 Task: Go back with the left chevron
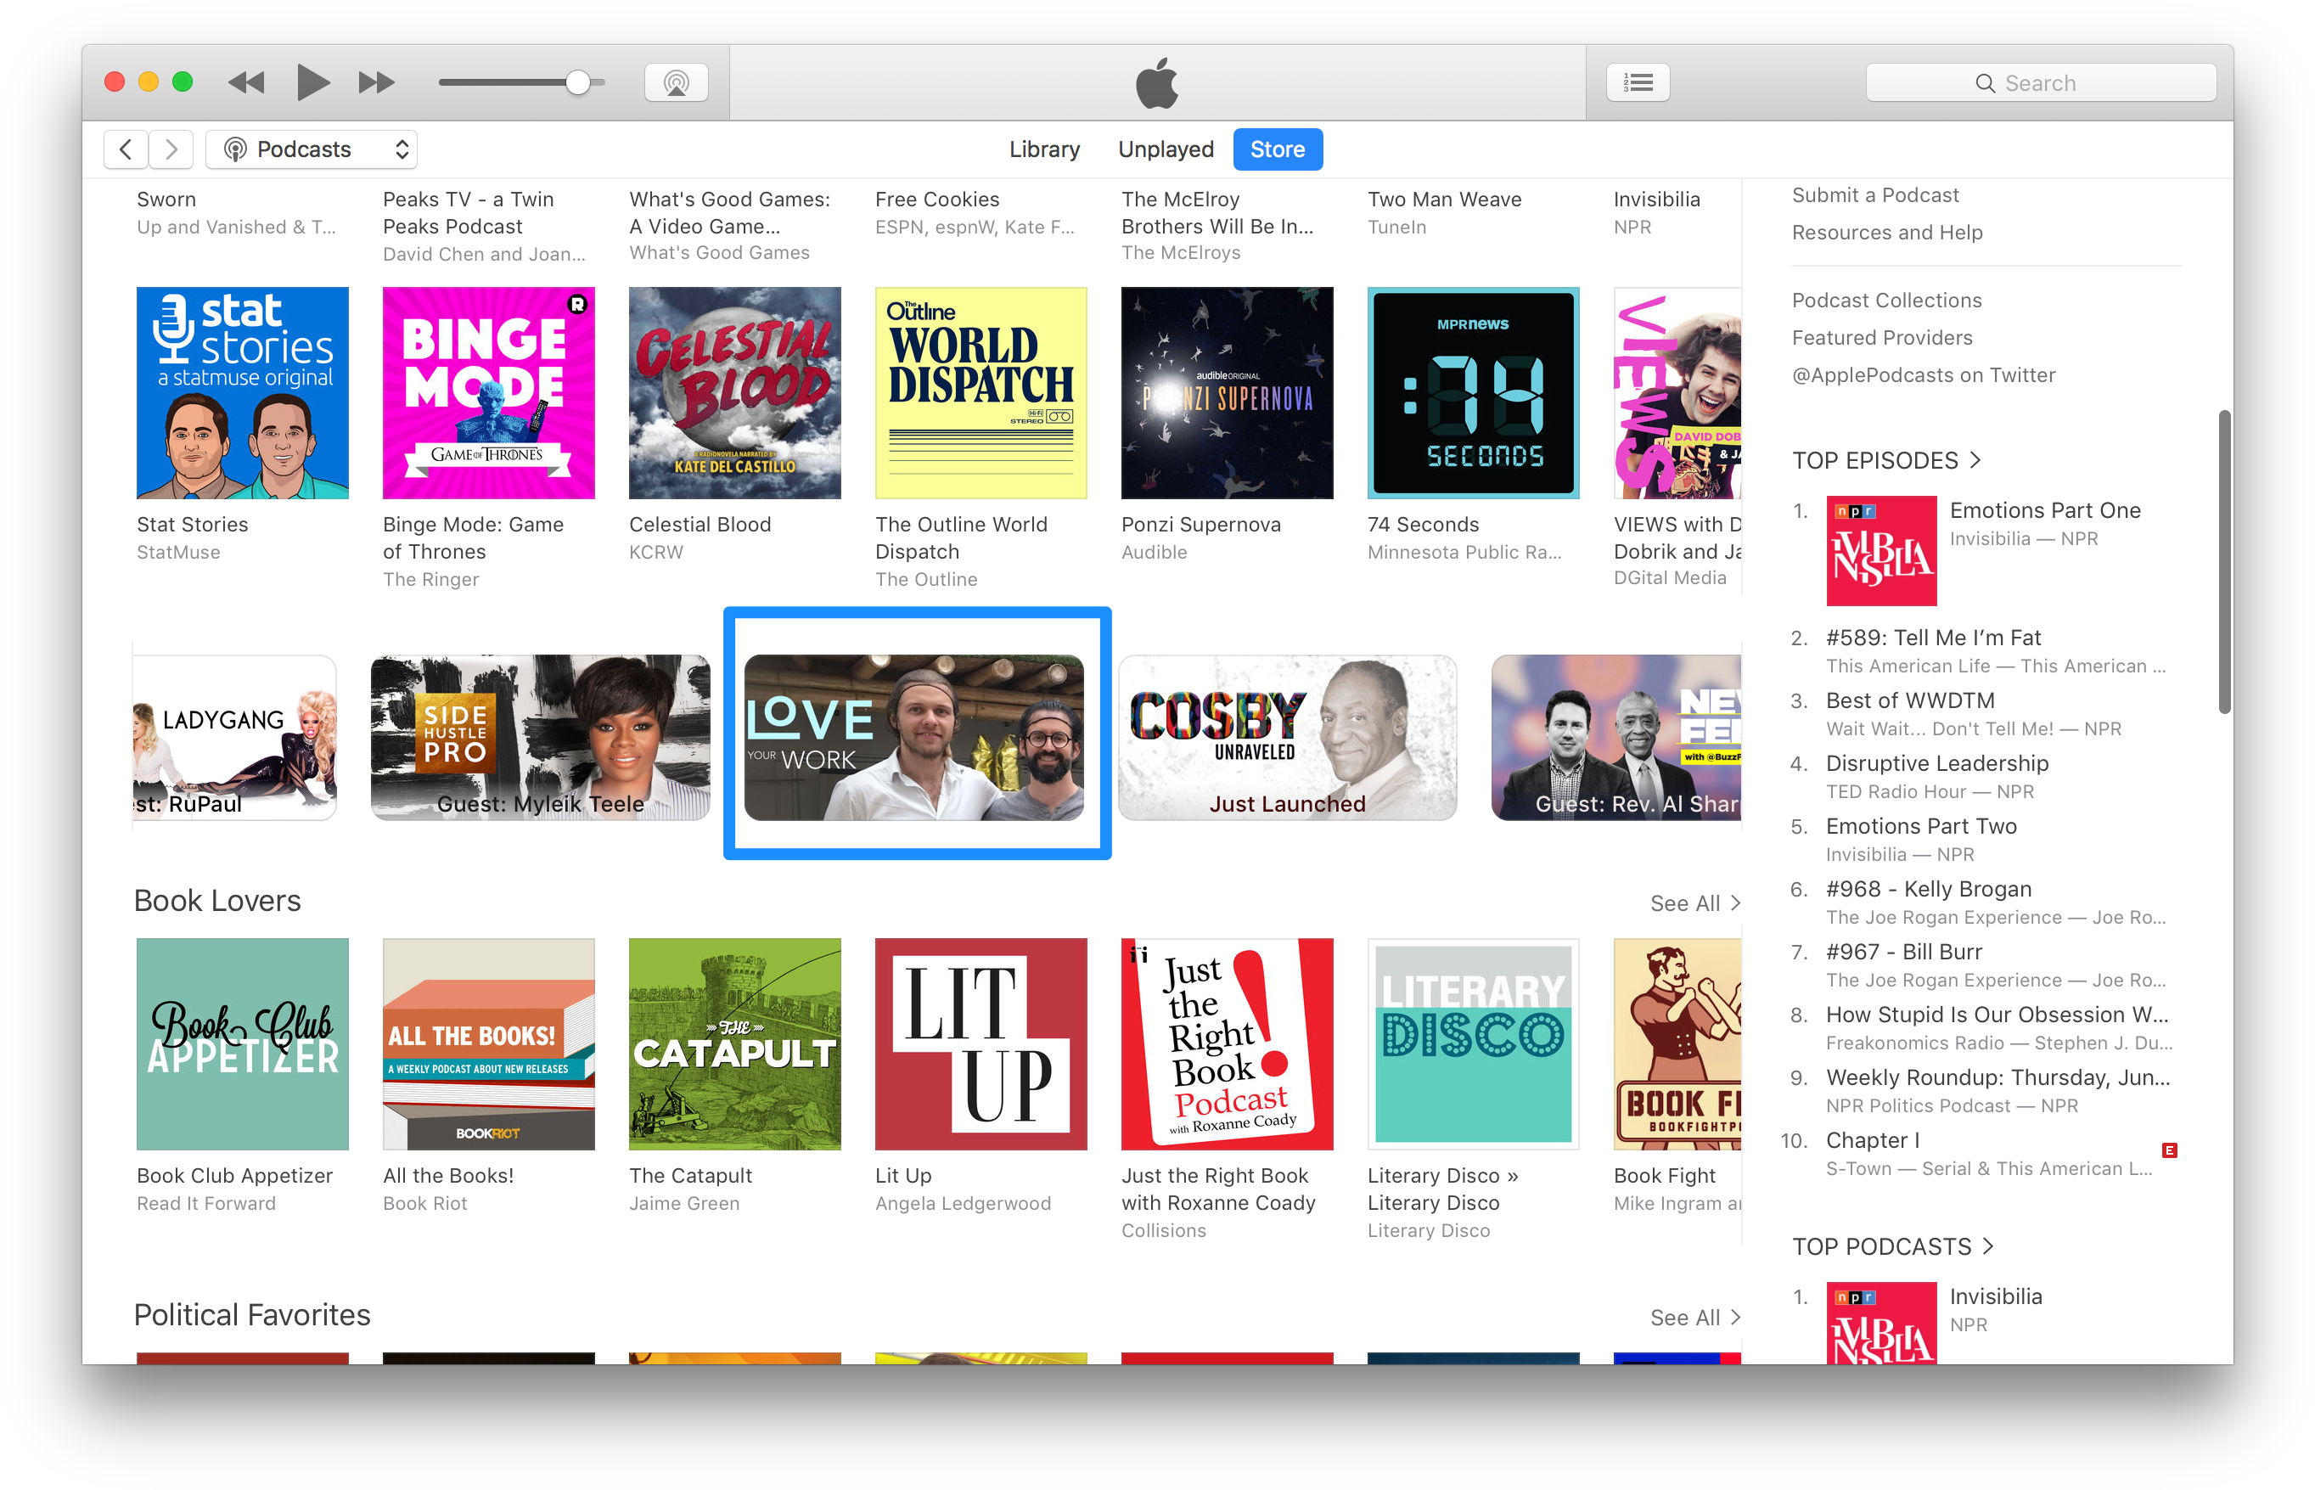coord(126,149)
